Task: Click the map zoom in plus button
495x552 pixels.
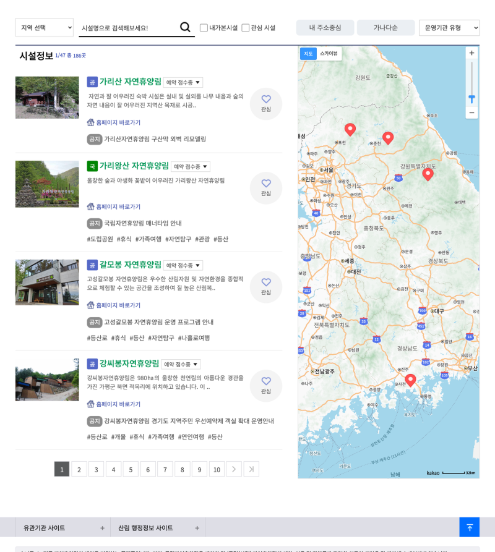Action: (471, 53)
